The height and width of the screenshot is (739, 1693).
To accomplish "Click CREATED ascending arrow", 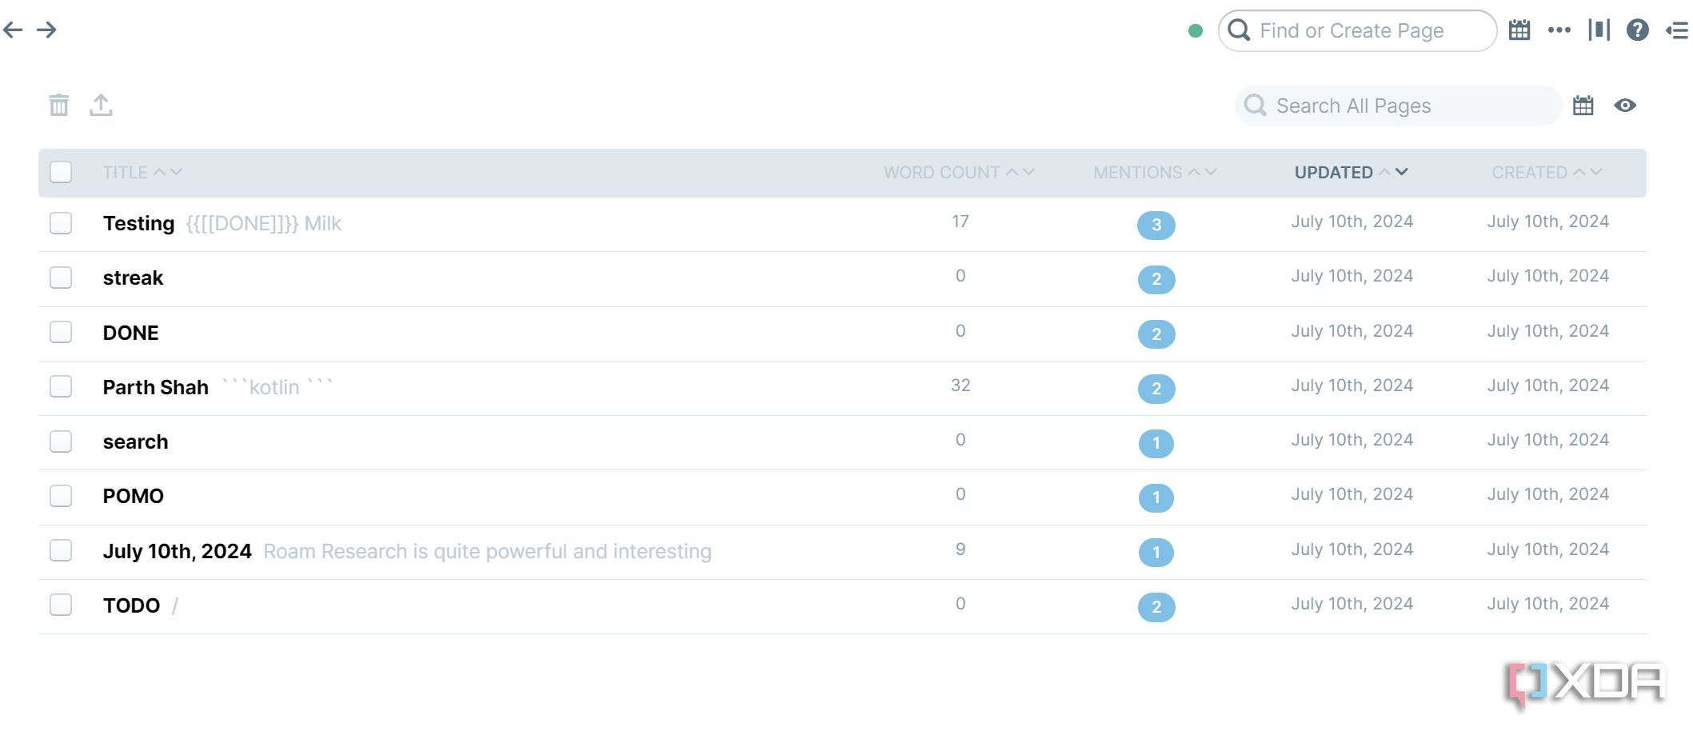I will tap(1579, 172).
